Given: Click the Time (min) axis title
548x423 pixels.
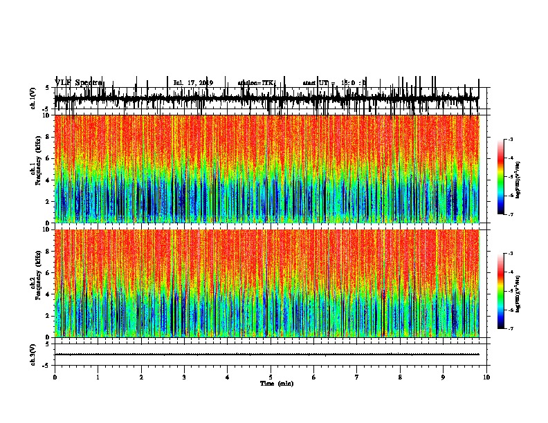Looking at the screenshot, I should tap(277, 384).
